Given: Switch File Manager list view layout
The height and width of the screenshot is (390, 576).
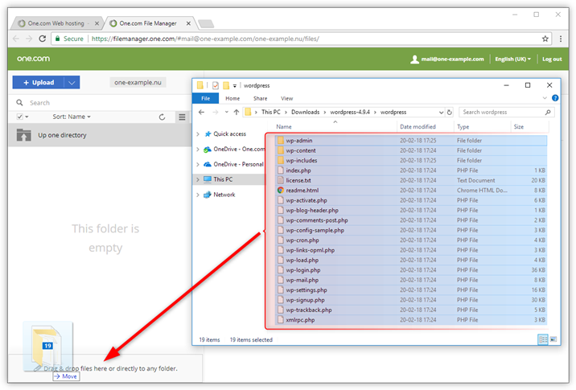Looking at the screenshot, I should click(182, 117).
